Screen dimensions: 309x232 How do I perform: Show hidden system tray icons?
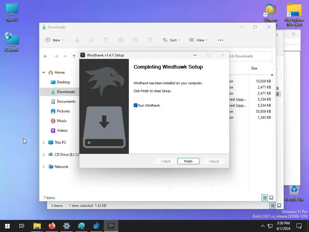(263, 226)
